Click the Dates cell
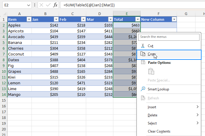Viewport: 205px width, 136px height. [x=19, y=60]
